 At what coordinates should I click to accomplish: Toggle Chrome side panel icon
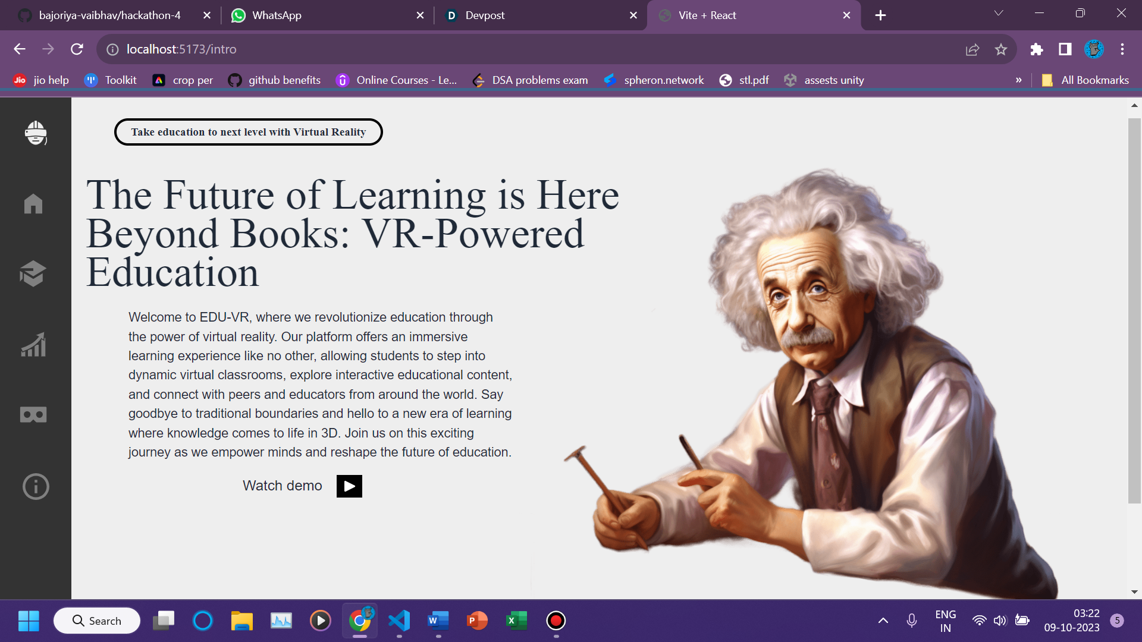[1065, 49]
